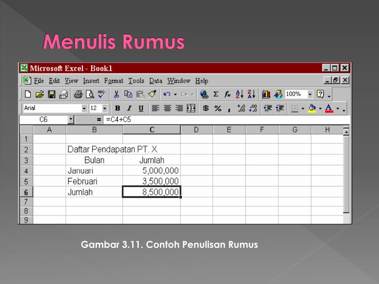
Task: Open the undo history dropdown arrow
Action: click(175, 94)
